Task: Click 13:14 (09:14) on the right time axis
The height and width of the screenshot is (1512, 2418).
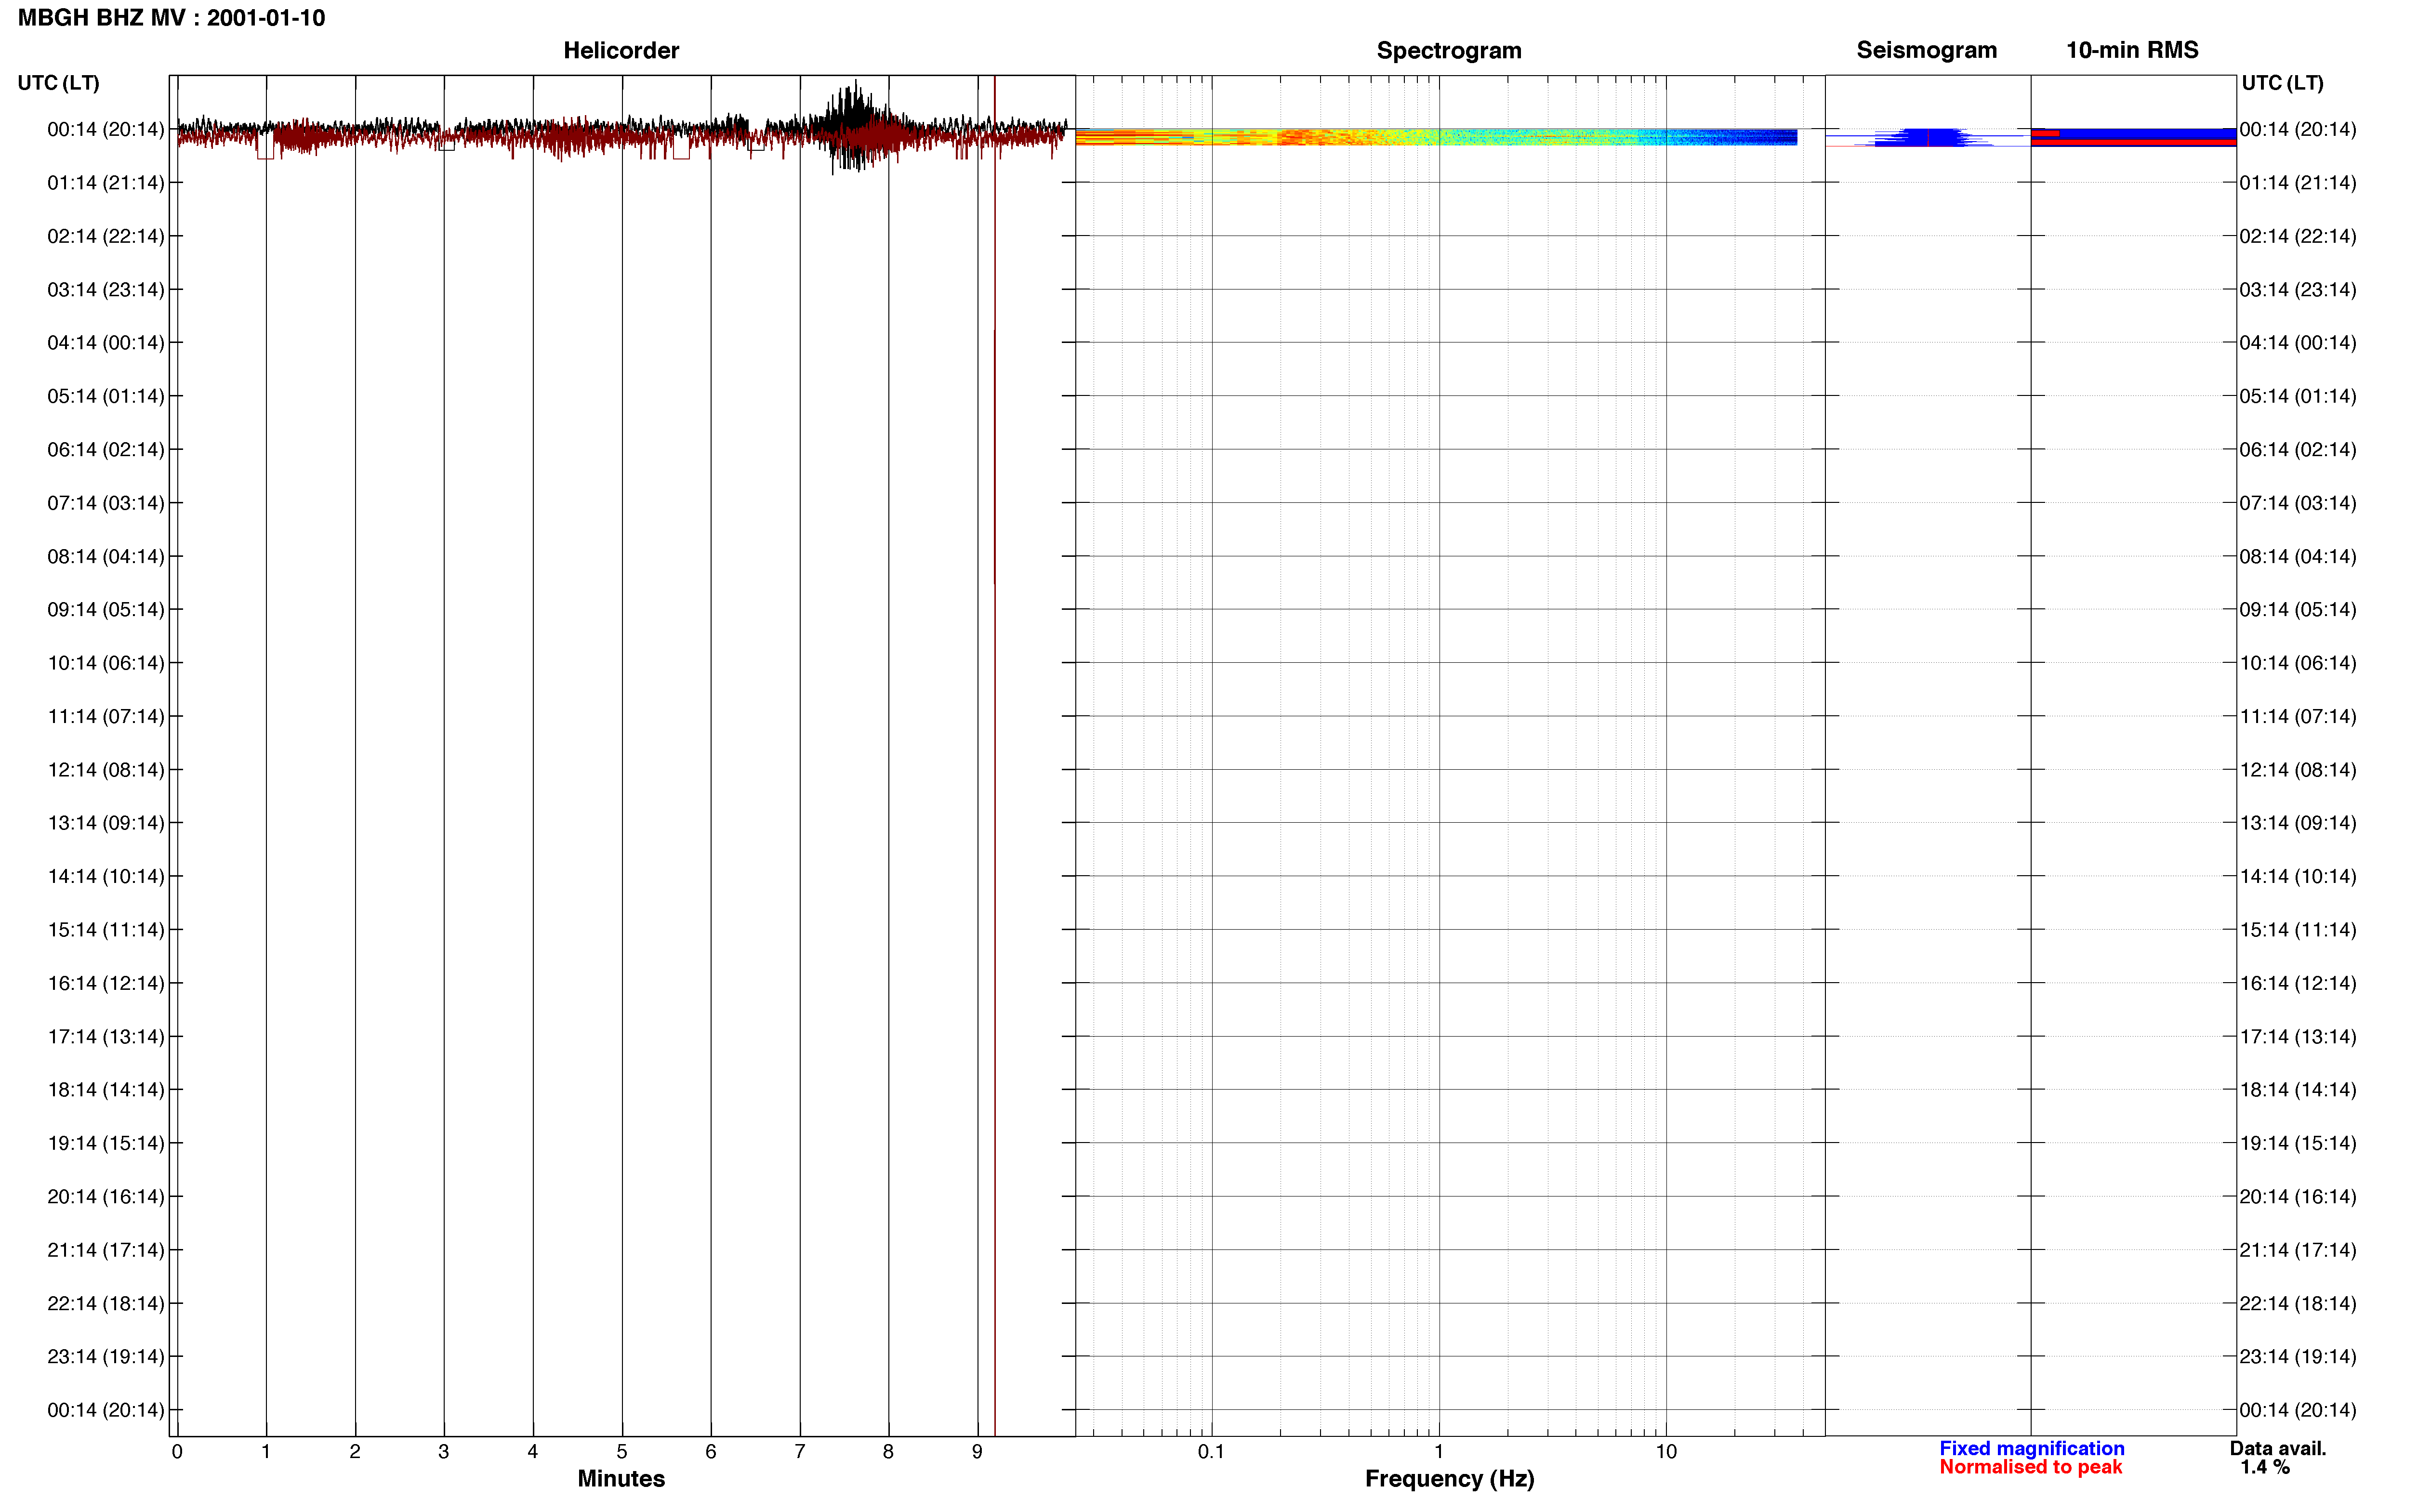Action: [x=2298, y=823]
